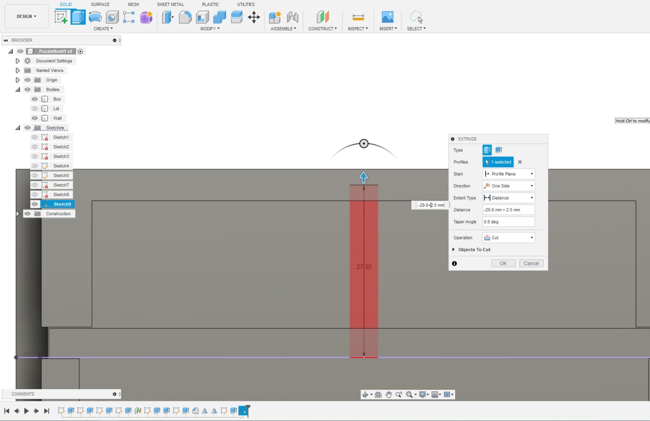The height and width of the screenshot is (421, 650).
Task: Open the Extent Type dropdown
Action: (509, 198)
